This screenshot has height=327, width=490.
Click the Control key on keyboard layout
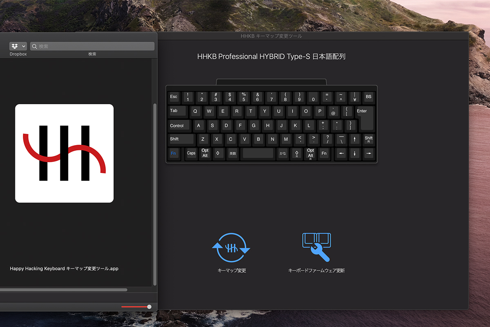tap(177, 125)
